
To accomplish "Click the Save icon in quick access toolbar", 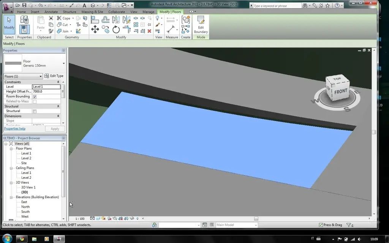I will [x=24, y=5].
